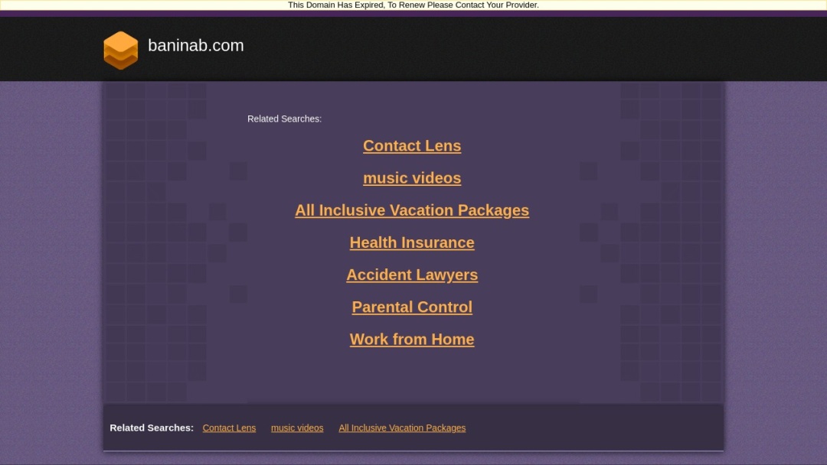The height and width of the screenshot is (465, 827).
Task: Open the music videos related search
Action: (x=412, y=178)
